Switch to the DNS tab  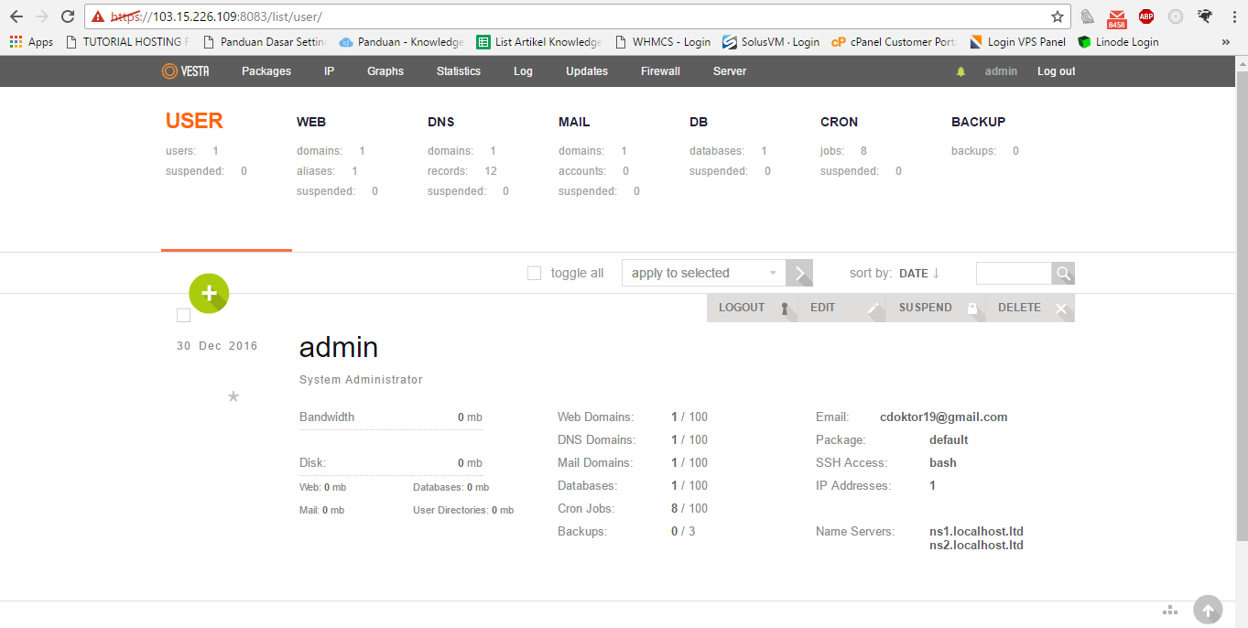pos(440,121)
